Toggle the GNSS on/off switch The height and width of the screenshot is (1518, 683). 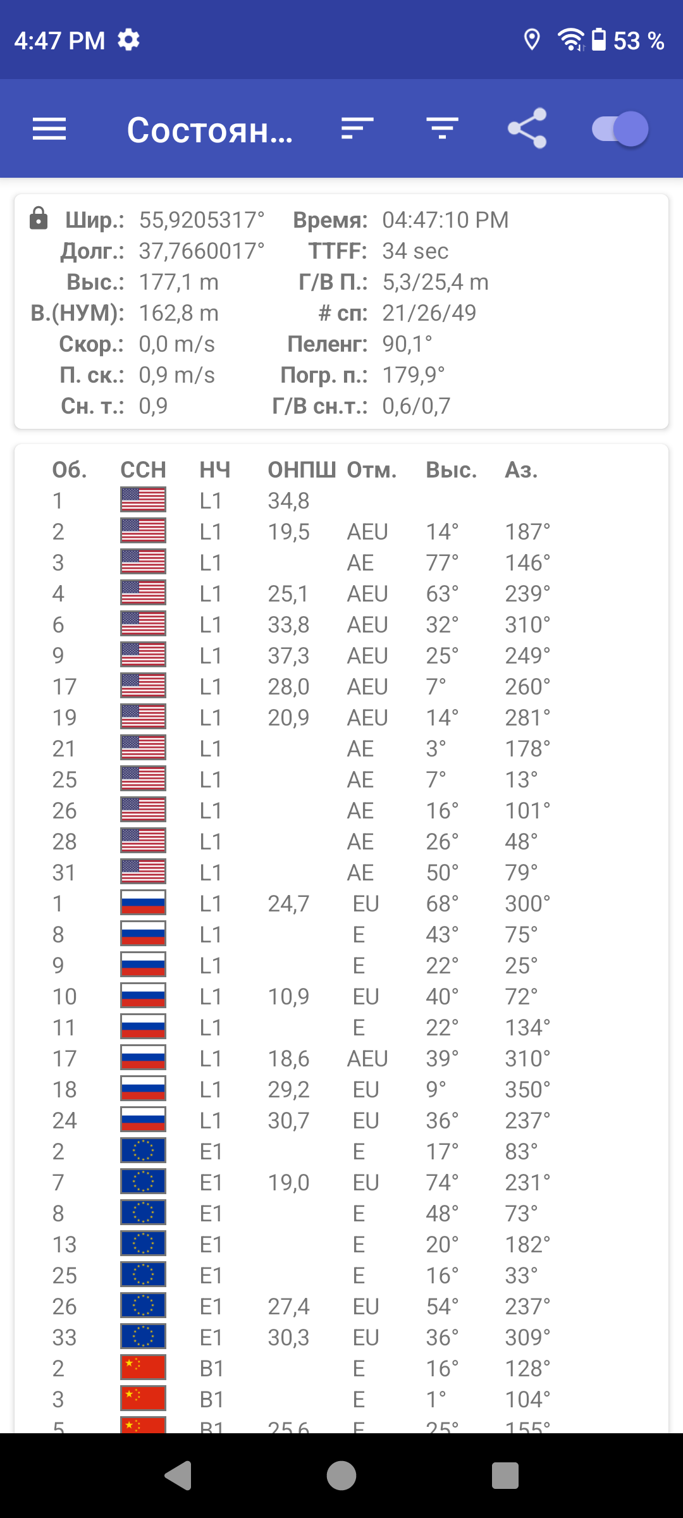[x=620, y=129]
